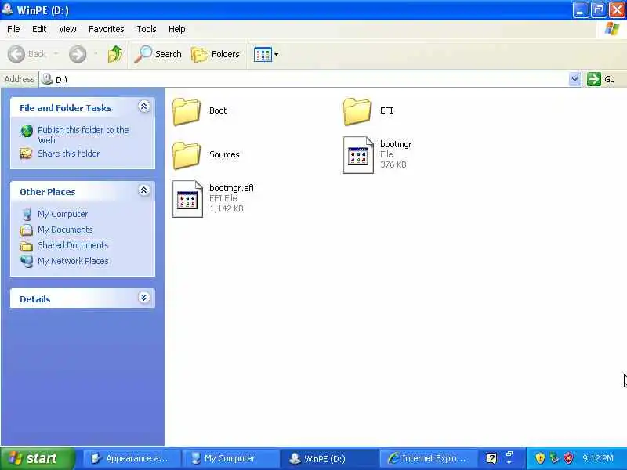Viewport: 627px width, 470px height.
Task: Click the red shield tray icon
Action: point(568,457)
